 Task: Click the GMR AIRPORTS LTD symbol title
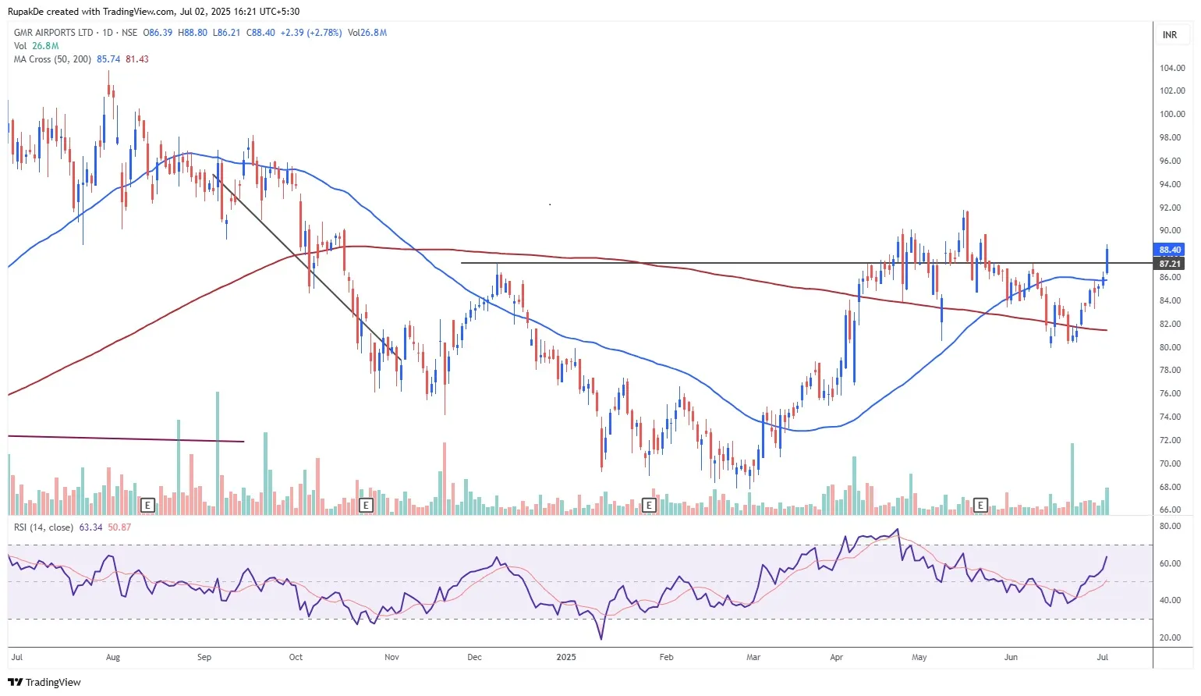click(53, 33)
